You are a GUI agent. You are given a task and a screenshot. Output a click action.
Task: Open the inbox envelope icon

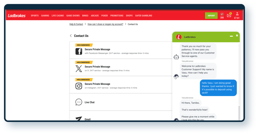[x=229, y=15]
